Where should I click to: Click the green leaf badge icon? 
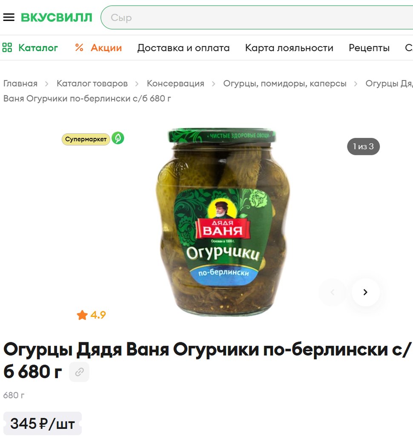click(x=118, y=138)
